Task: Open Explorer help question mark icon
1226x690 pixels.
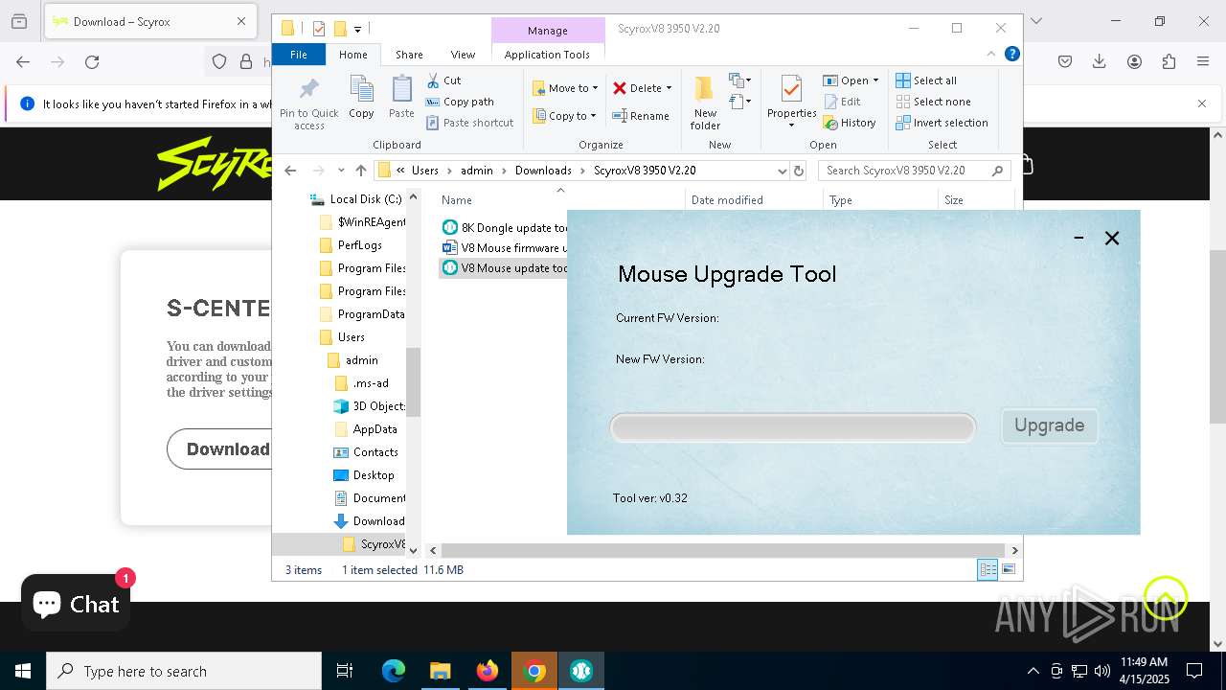Action: pos(1011,54)
